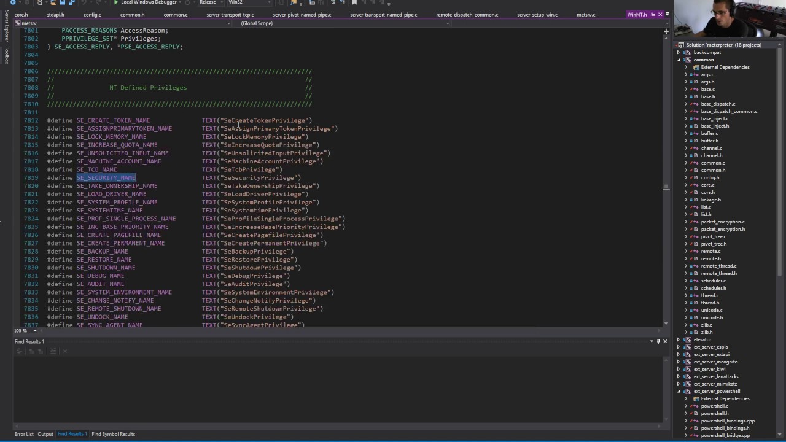The image size is (786, 442).
Task: Click Next Location icon in Find Results
Action: pyautogui.click(x=41, y=351)
